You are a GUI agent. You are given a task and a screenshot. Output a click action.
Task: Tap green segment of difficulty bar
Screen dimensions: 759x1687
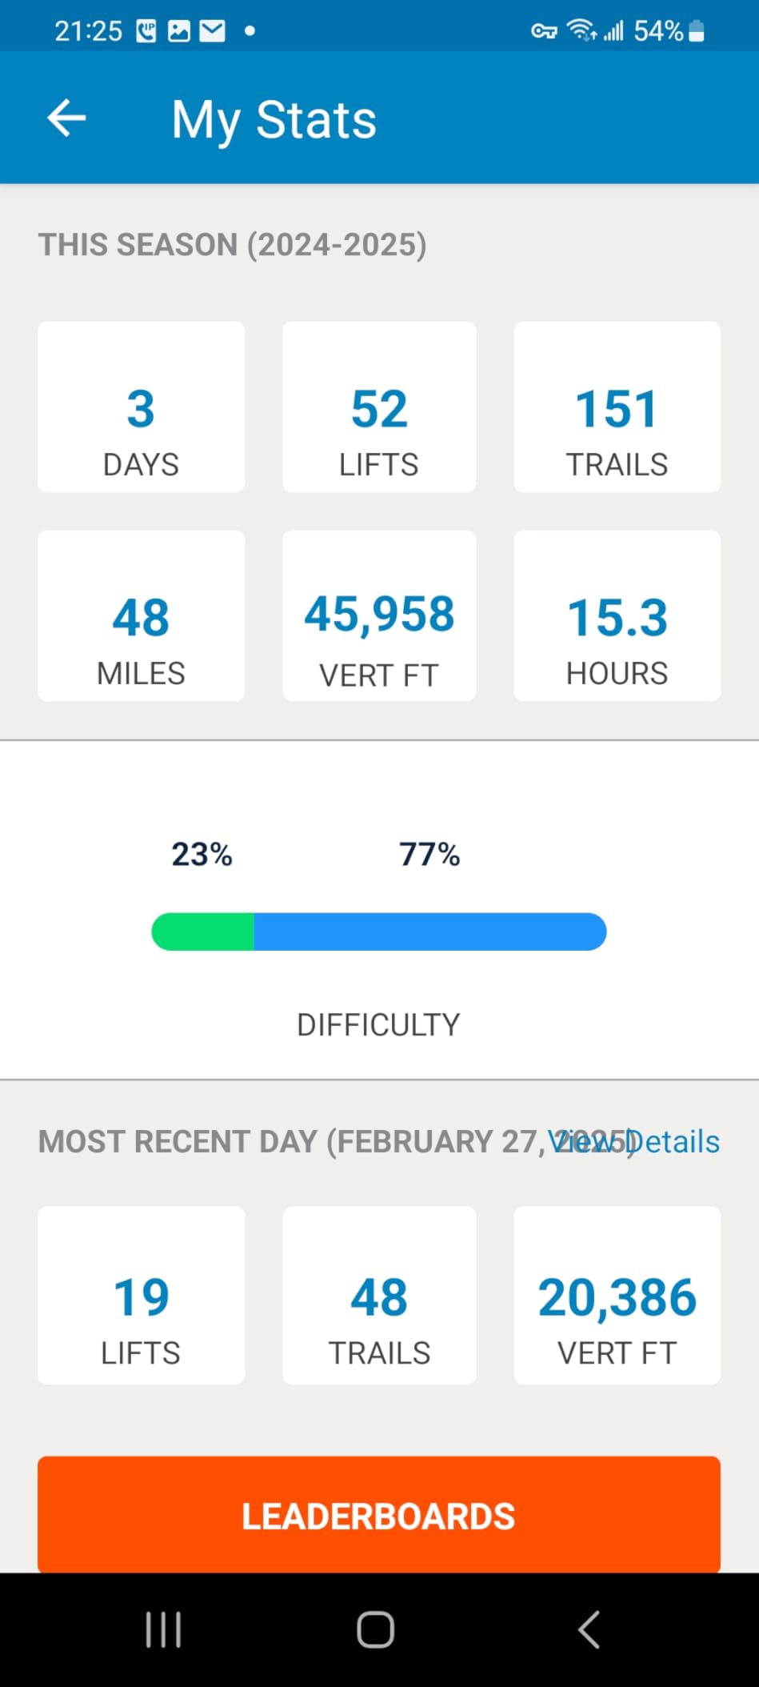(x=203, y=932)
